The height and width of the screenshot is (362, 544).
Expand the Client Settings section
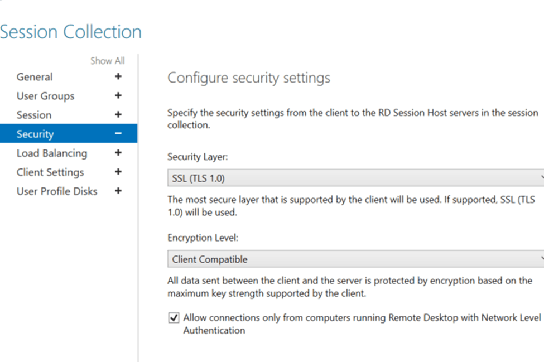tap(118, 172)
